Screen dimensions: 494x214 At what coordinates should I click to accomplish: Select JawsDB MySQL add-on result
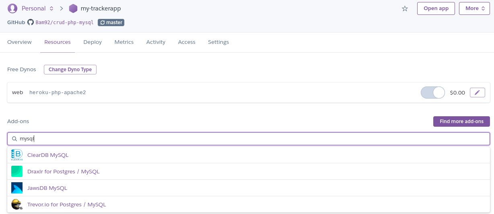[249, 188]
